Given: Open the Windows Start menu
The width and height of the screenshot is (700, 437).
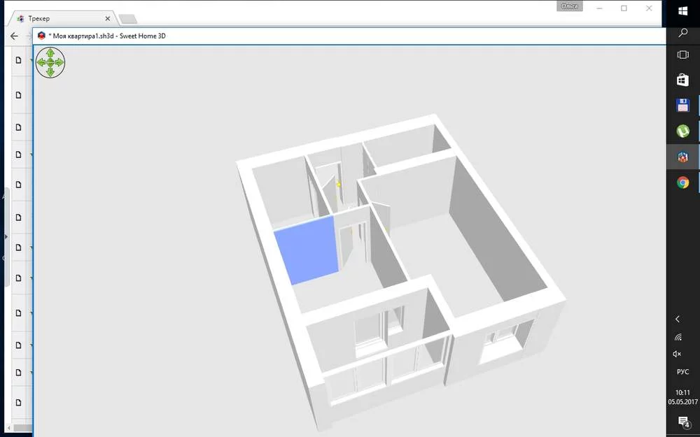Looking at the screenshot, I should (x=682, y=11).
